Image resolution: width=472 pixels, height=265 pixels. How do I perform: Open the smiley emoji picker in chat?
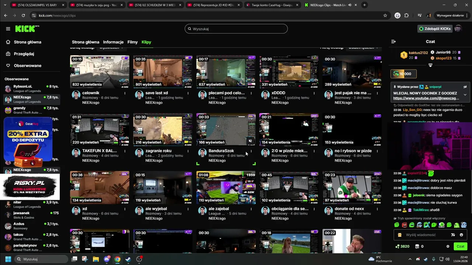click(x=462, y=235)
